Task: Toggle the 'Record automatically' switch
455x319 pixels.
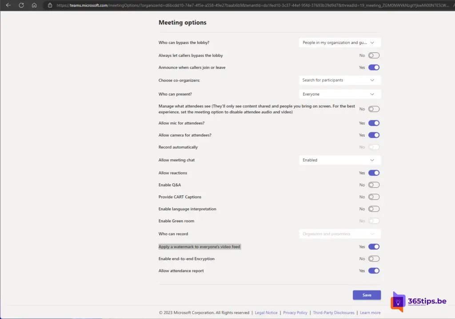Action: [374, 147]
